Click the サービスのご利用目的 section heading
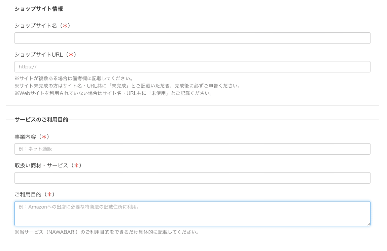387x251 pixels. click(x=41, y=120)
